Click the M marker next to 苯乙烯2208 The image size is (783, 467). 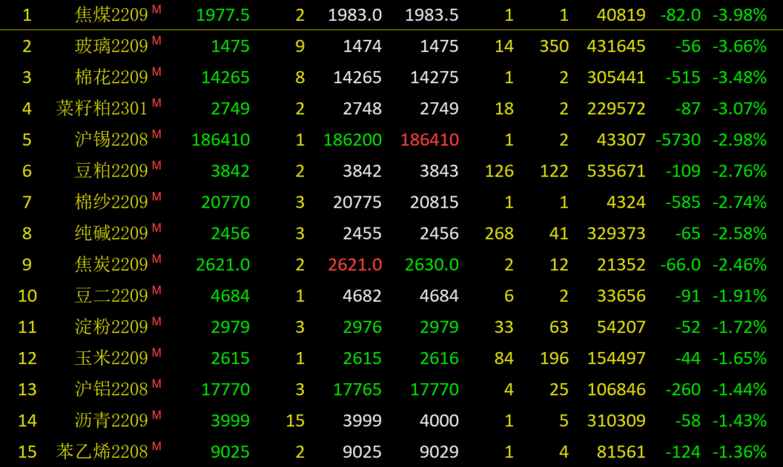(157, 445)
